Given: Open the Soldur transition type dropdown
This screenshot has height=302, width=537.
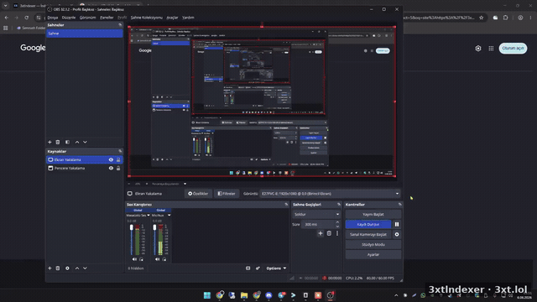Looking at the screenshot, I should tap(316, 215).
